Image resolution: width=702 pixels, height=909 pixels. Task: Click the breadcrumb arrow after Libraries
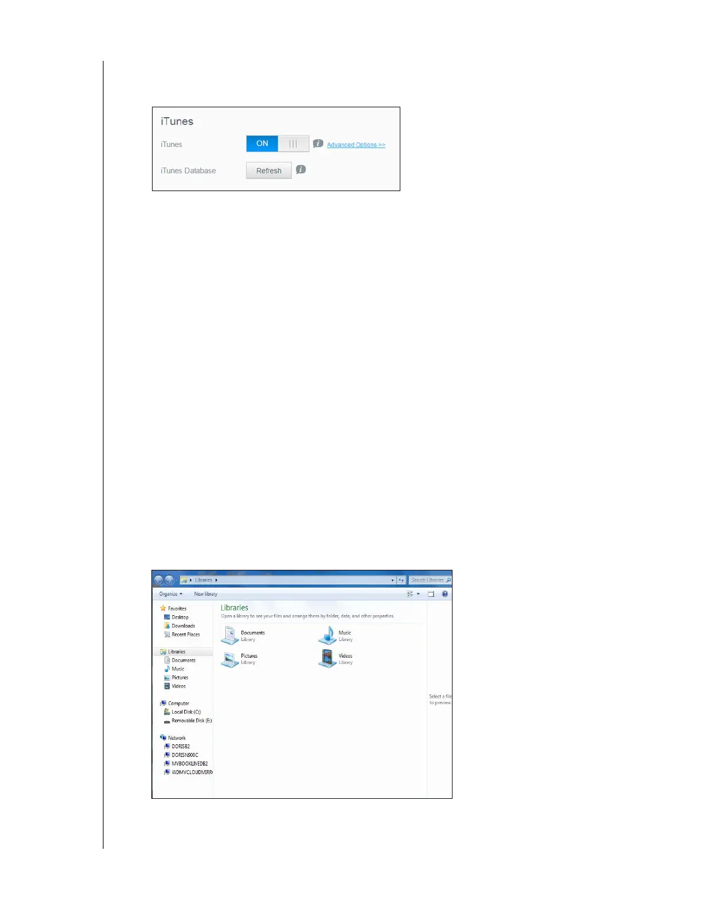coord(216,580)
